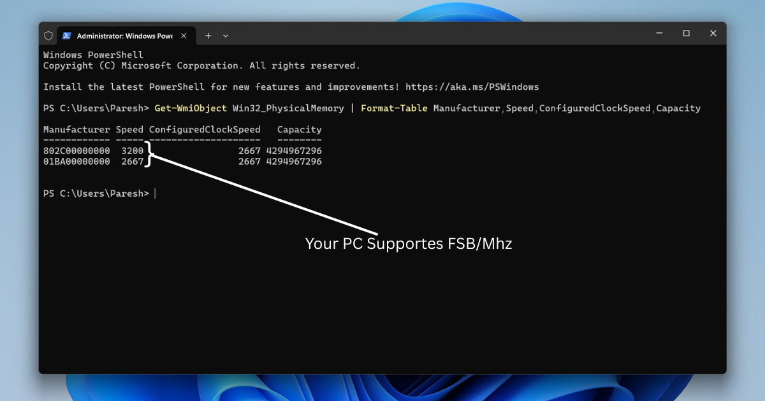Screen dimensions: 765x401
Task: Click the PowerShell icon on the tab
Action: [x=66, y=36]
